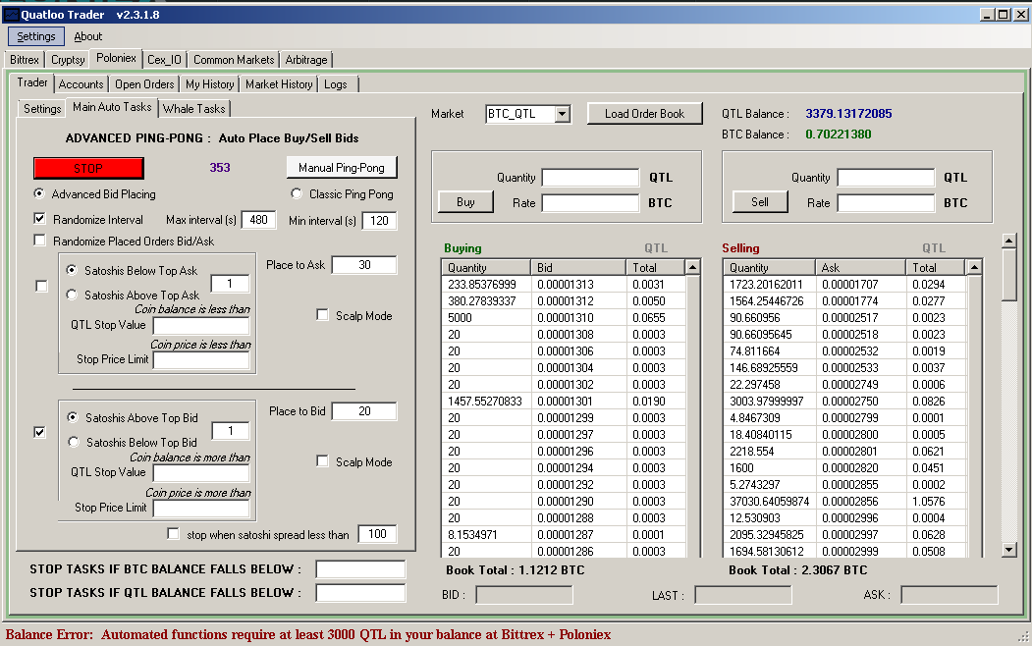Open the Logs tab

pyautogui.click(x=336, y=84)
